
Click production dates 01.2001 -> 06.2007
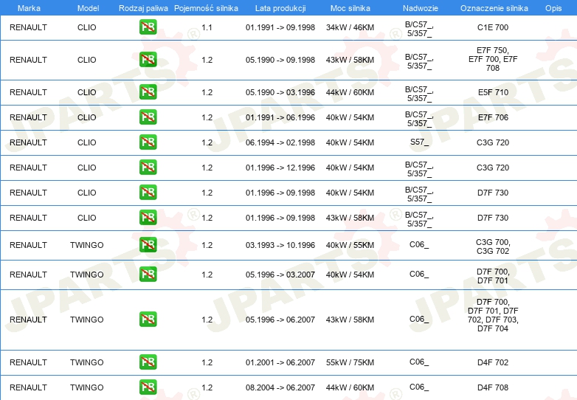[x=280, y=362]
